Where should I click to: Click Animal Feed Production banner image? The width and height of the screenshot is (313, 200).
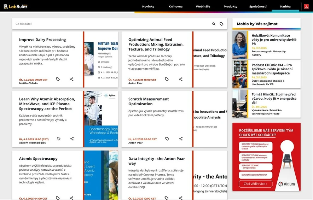(210, 59)
